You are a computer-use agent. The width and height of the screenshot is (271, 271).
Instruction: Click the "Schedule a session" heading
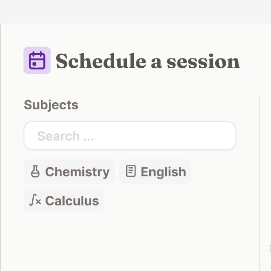(148, 61)
